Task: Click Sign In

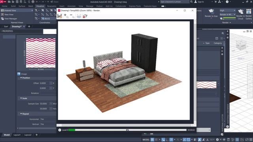Action: point(199,2)
